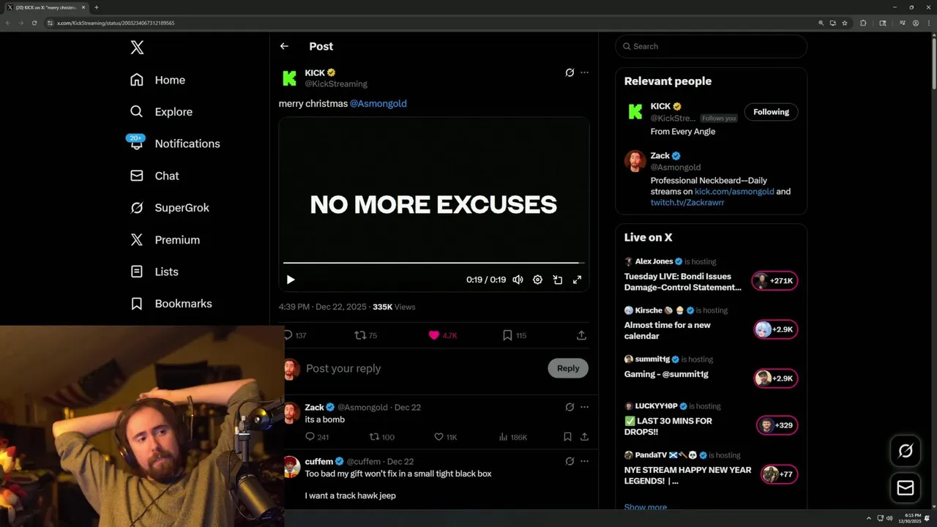Open the @Asmongold mention link

coord(378,103)
